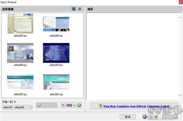Click the greyed-out 下一步 next step button
Screen dimensions: 183x121
(x=170, y=117)
